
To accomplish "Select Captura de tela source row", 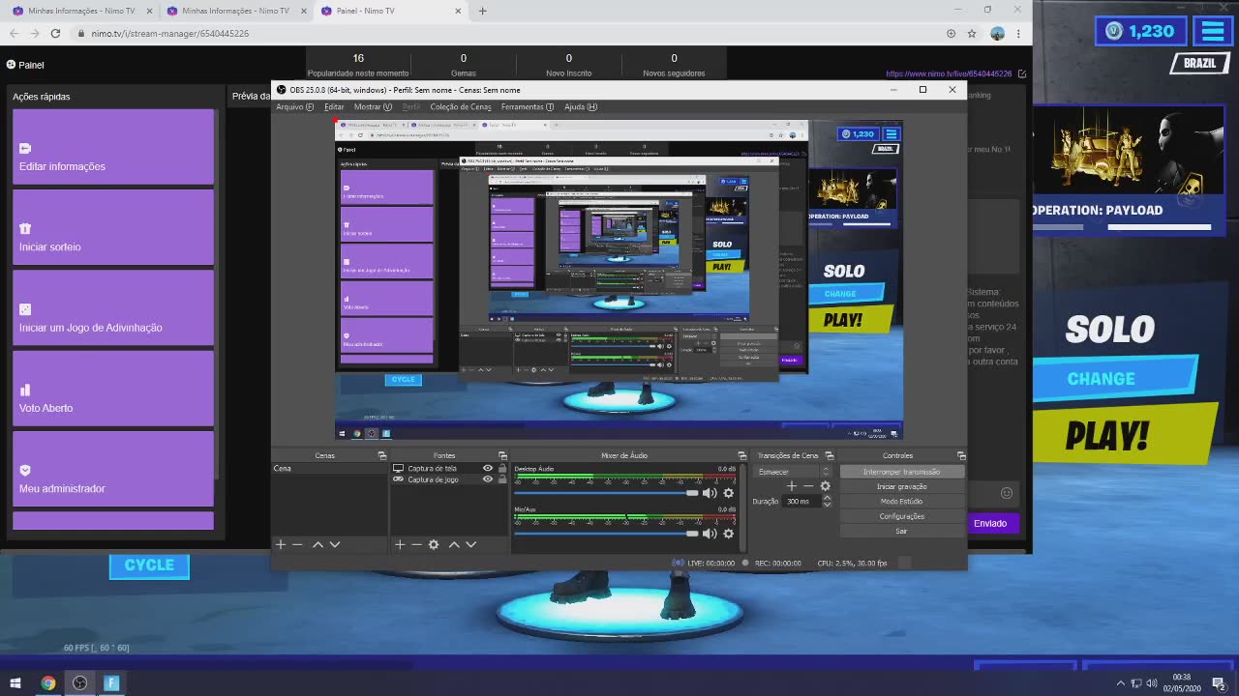I will point(449,468).
